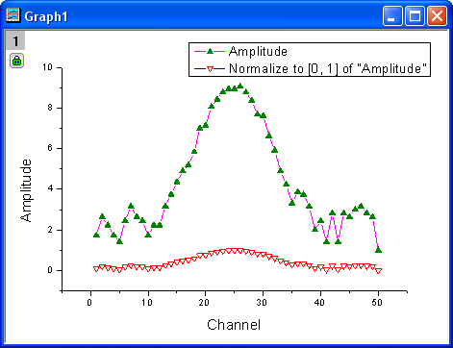Click the red inverted triangle legend symbol
The width and height of the screenshot is (453, 348).
pyautogui.click(x=210, y=69)
